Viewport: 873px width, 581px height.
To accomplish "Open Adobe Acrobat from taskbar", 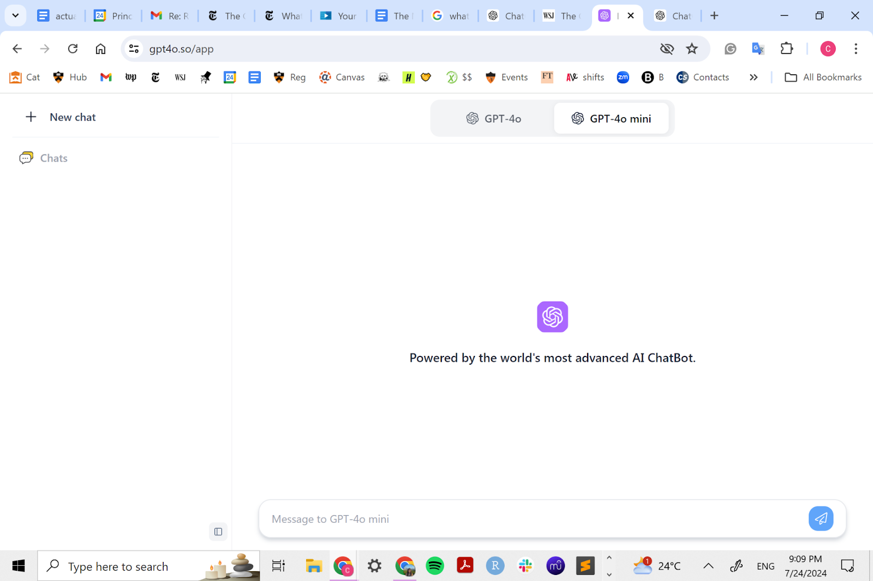I will 465,566.
